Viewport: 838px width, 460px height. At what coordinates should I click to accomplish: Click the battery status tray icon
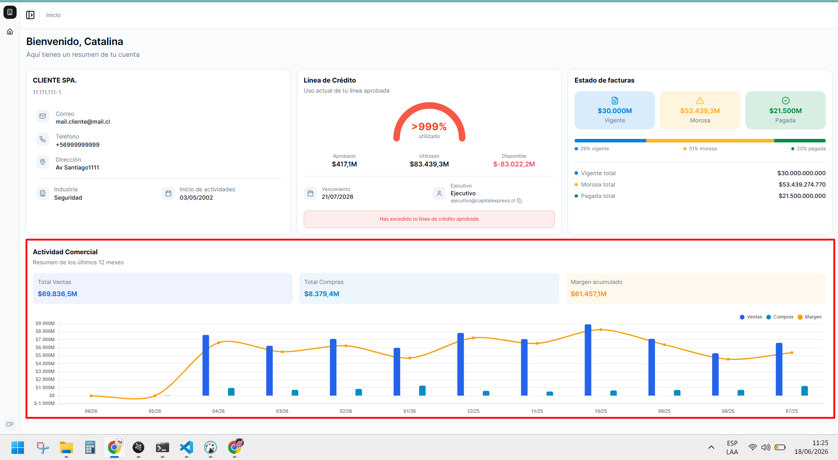coord(780,447)
